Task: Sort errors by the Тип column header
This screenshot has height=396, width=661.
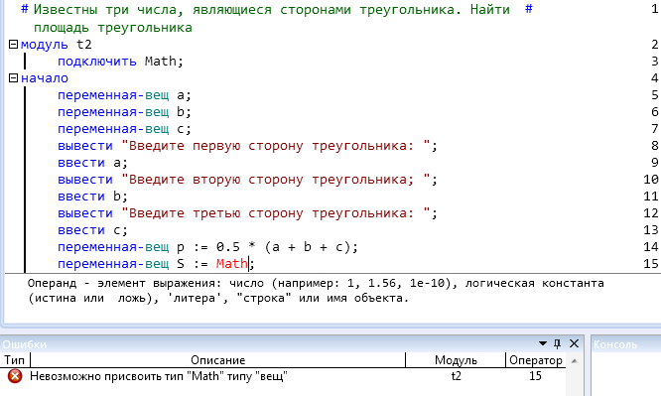Action: [15, 360]
